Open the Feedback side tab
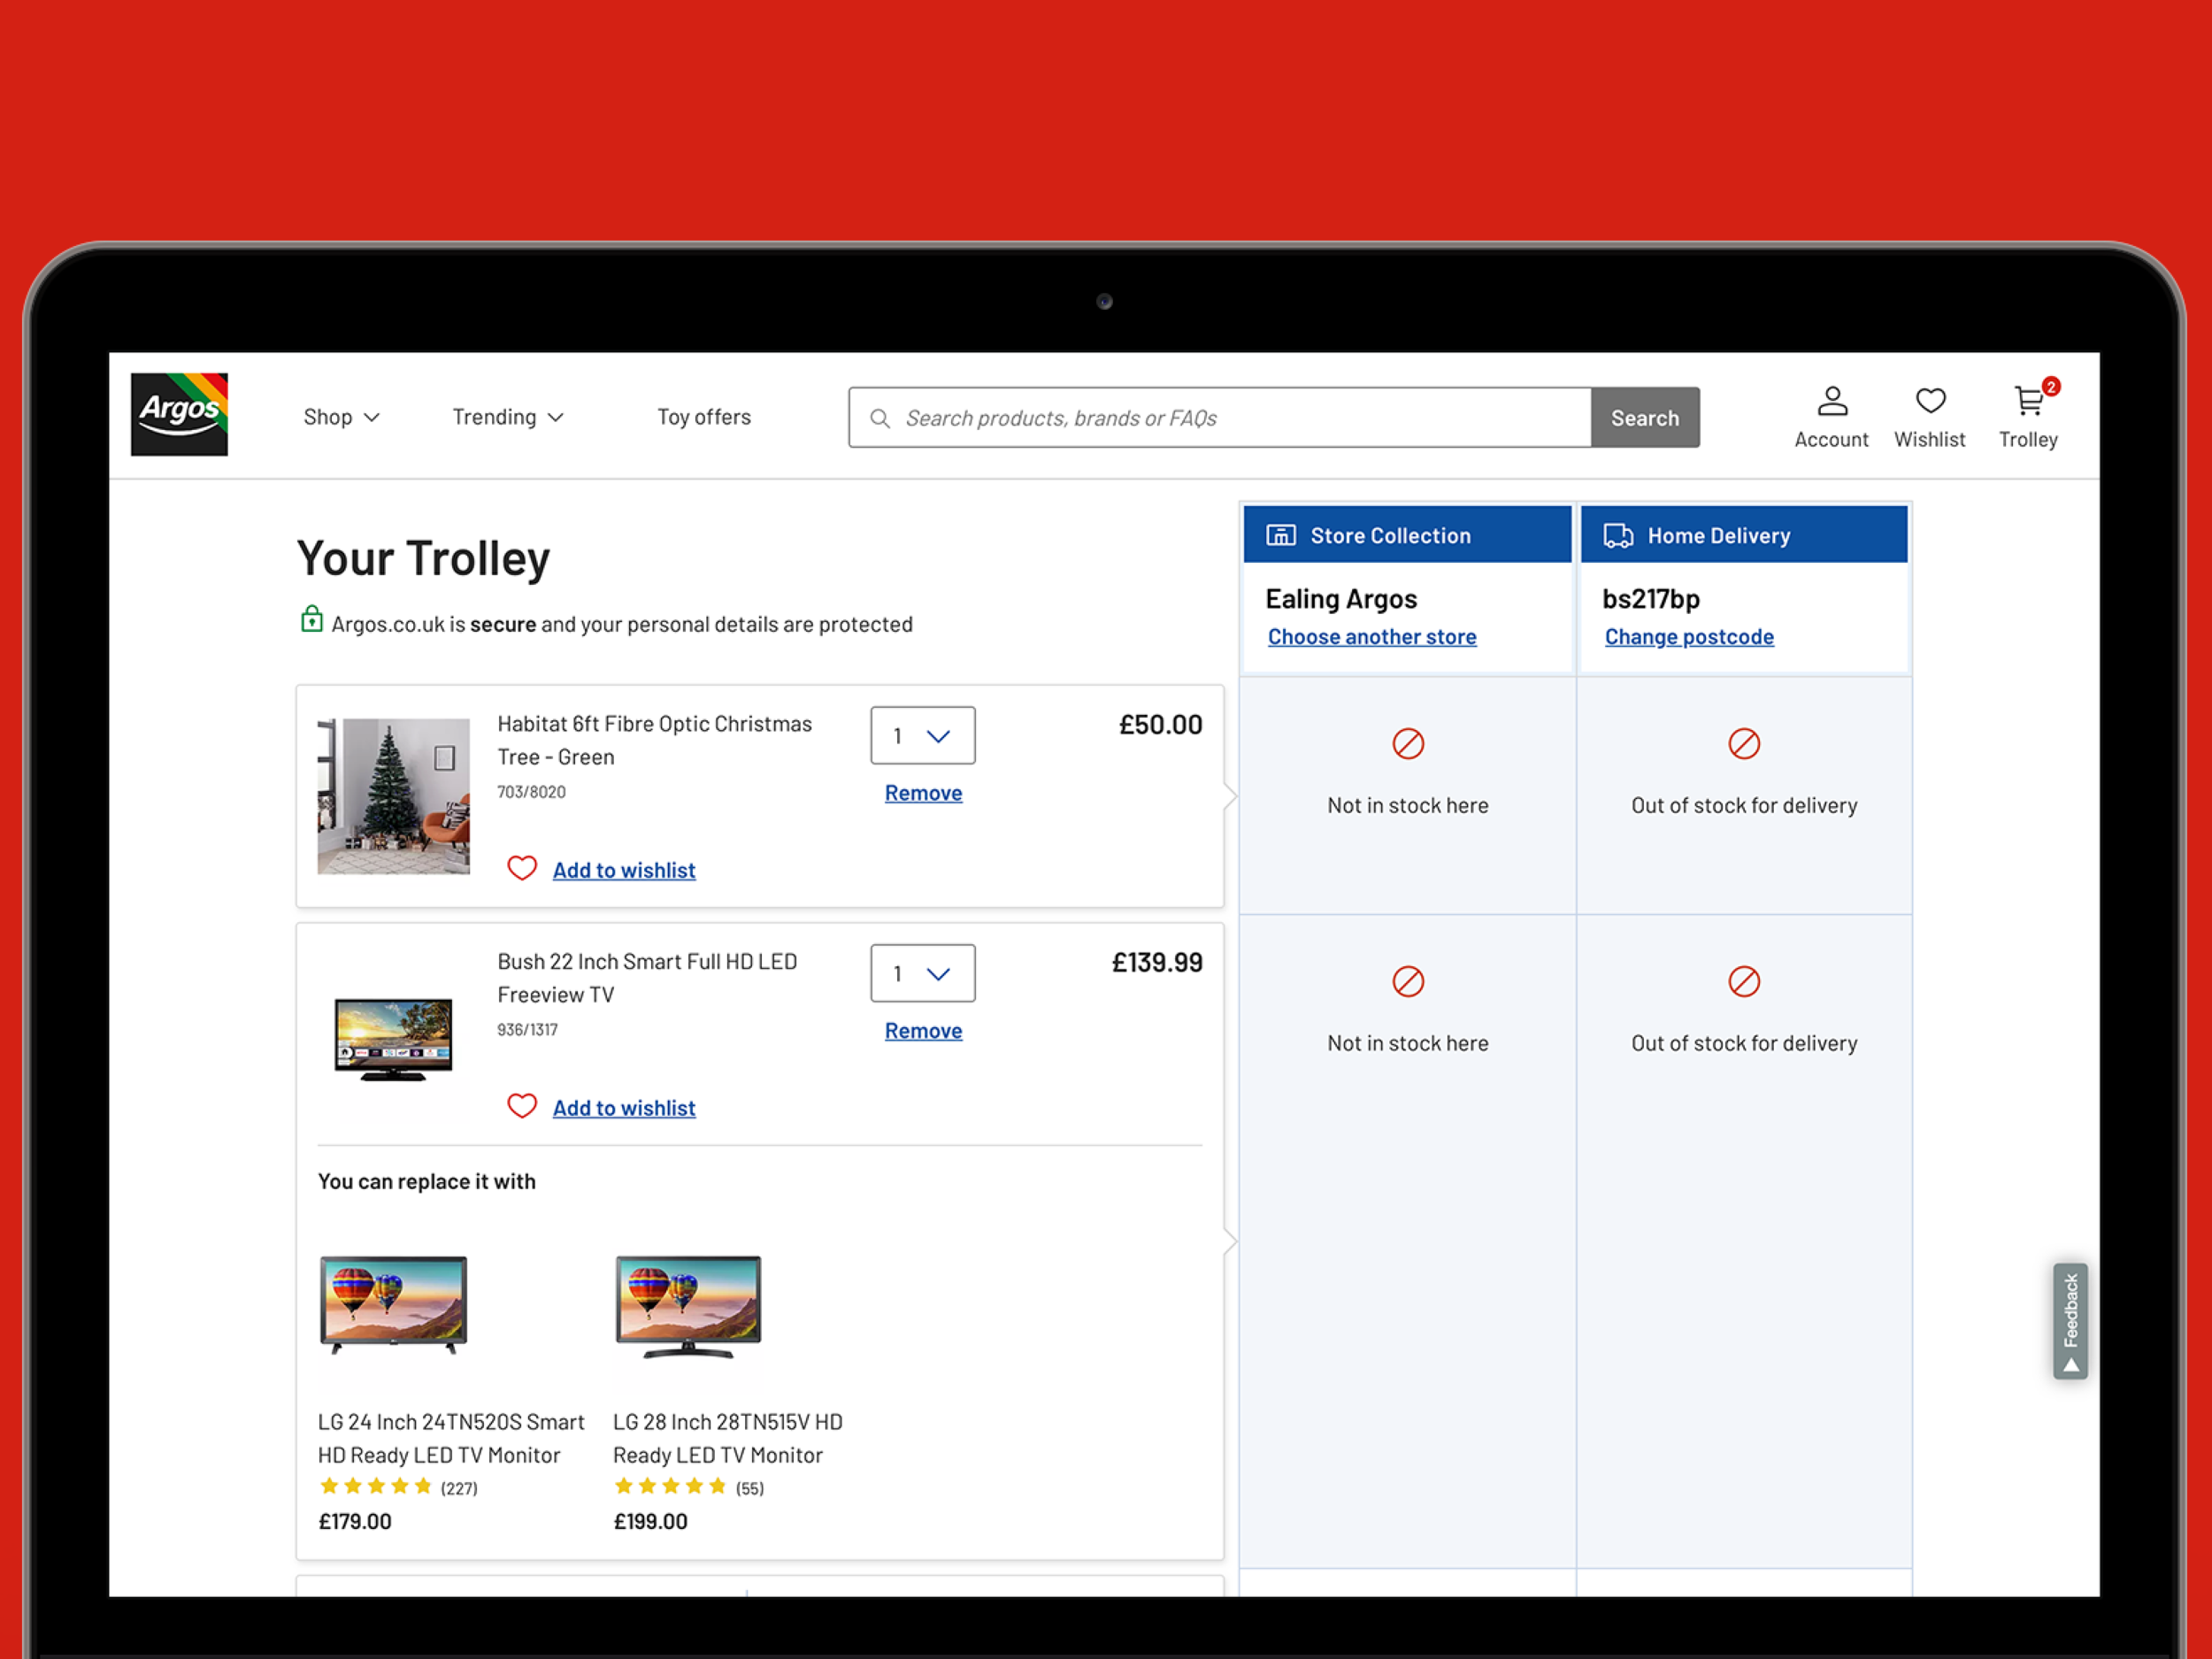 click(x=2070, y=1322)
